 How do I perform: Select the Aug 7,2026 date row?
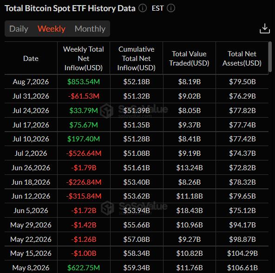click(137, 82)
